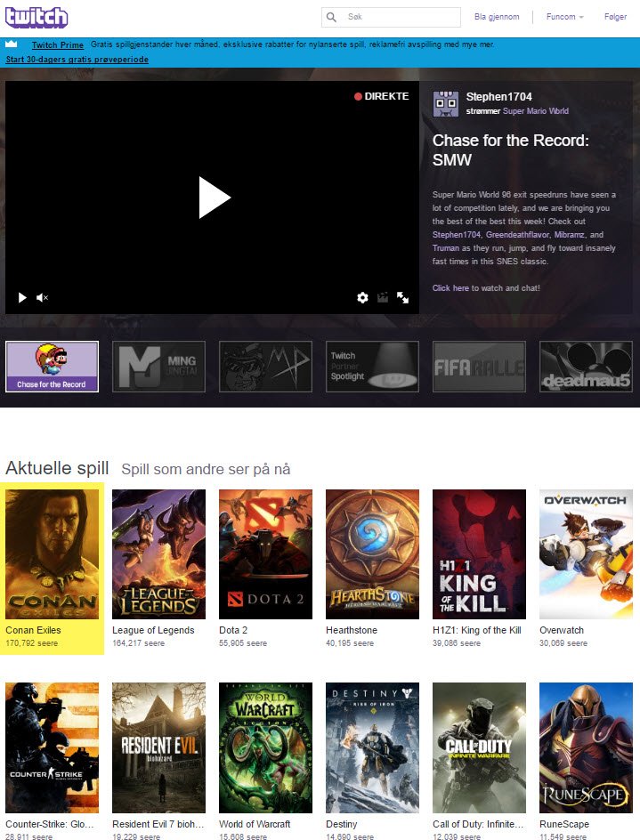
Task: Select the MP sketch carousel thumbnail
Action: coord(265,367)
